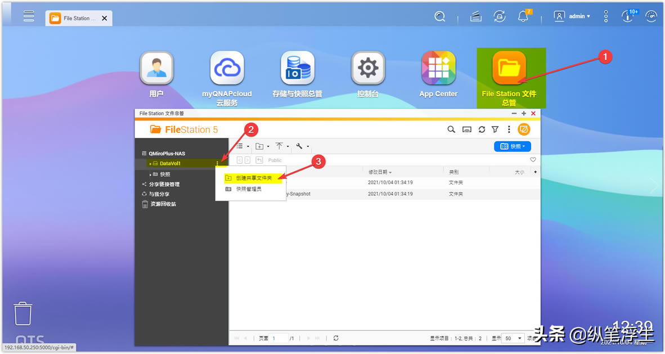
Task: Click the page number input field
Action: (279, 338)
